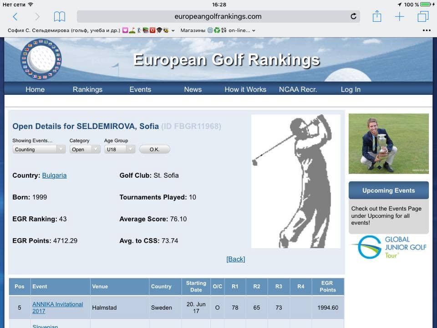Click European Golf Rankings banner title
This screenshot has height=328, width=437.
226,60
